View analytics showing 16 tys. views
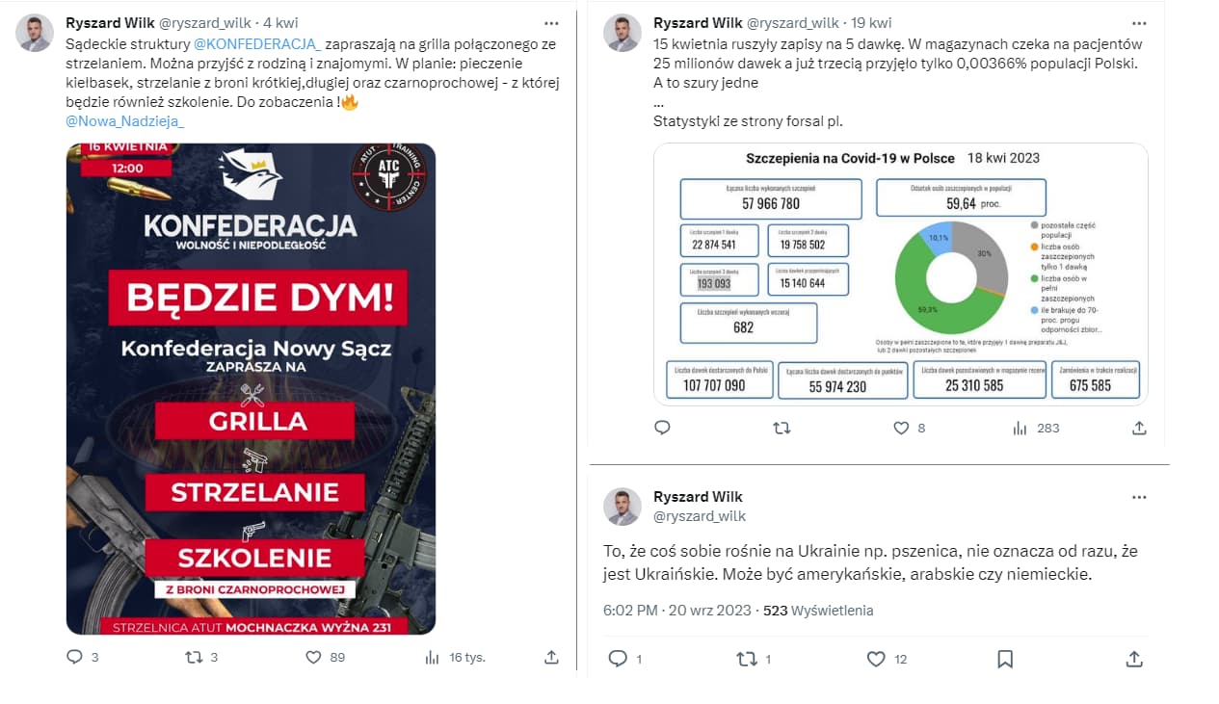The image size is (1219, 704). click(x=431, y=657)
